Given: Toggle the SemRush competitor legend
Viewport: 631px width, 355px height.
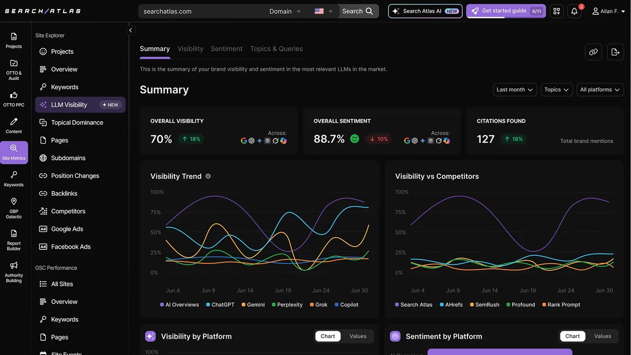Looking at the screenshot, I should [x=484, y=305].
